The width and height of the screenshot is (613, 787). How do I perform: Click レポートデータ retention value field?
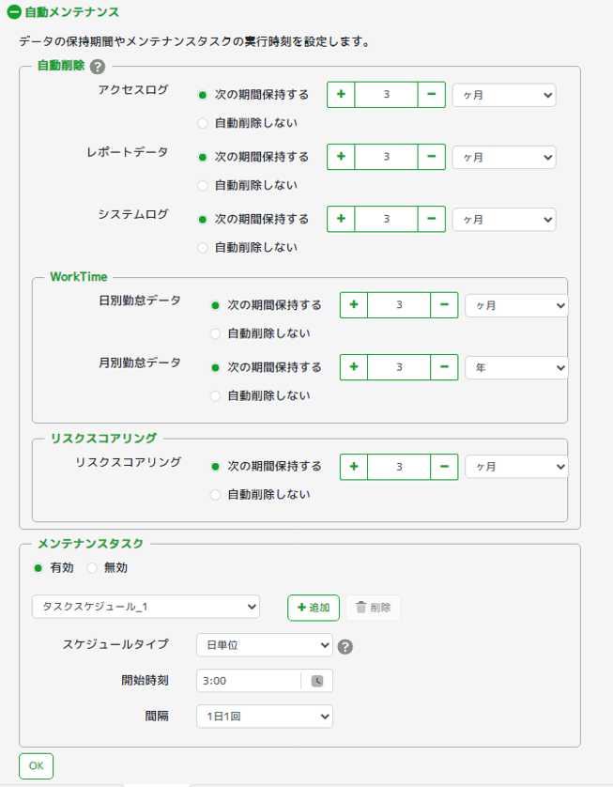coord(386,157)
